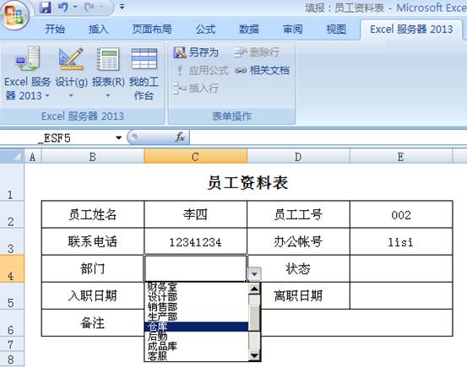Expand the 部门 cell dropdown arrow
Viewport: 467px width, 367px height.
[x=254, y=274]
